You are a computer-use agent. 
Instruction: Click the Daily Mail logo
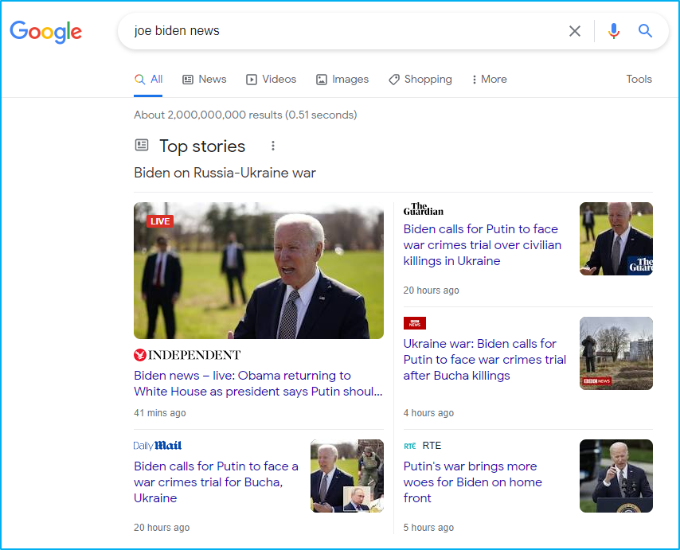[158, 446]
